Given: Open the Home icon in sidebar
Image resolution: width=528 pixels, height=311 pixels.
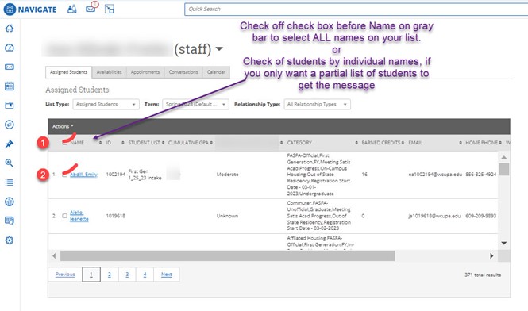Looking at the screenshot, I should pyautogui.click(x=10, y=29).
